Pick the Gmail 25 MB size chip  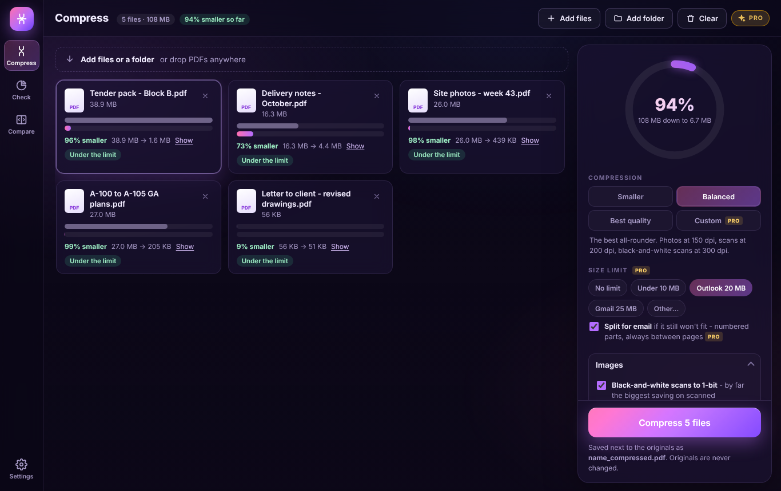[616, 308]
